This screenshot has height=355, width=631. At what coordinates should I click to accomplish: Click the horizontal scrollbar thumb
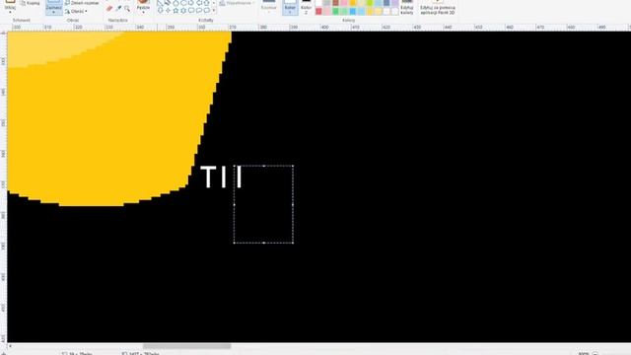click(x=186, y=346)
